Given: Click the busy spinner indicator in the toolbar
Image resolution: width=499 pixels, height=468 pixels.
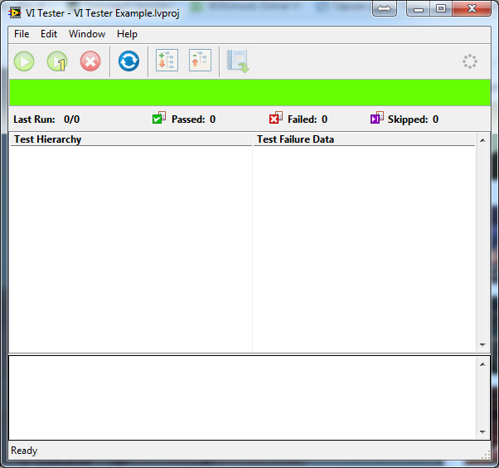Looking at the screenshot, I should 470,61.
